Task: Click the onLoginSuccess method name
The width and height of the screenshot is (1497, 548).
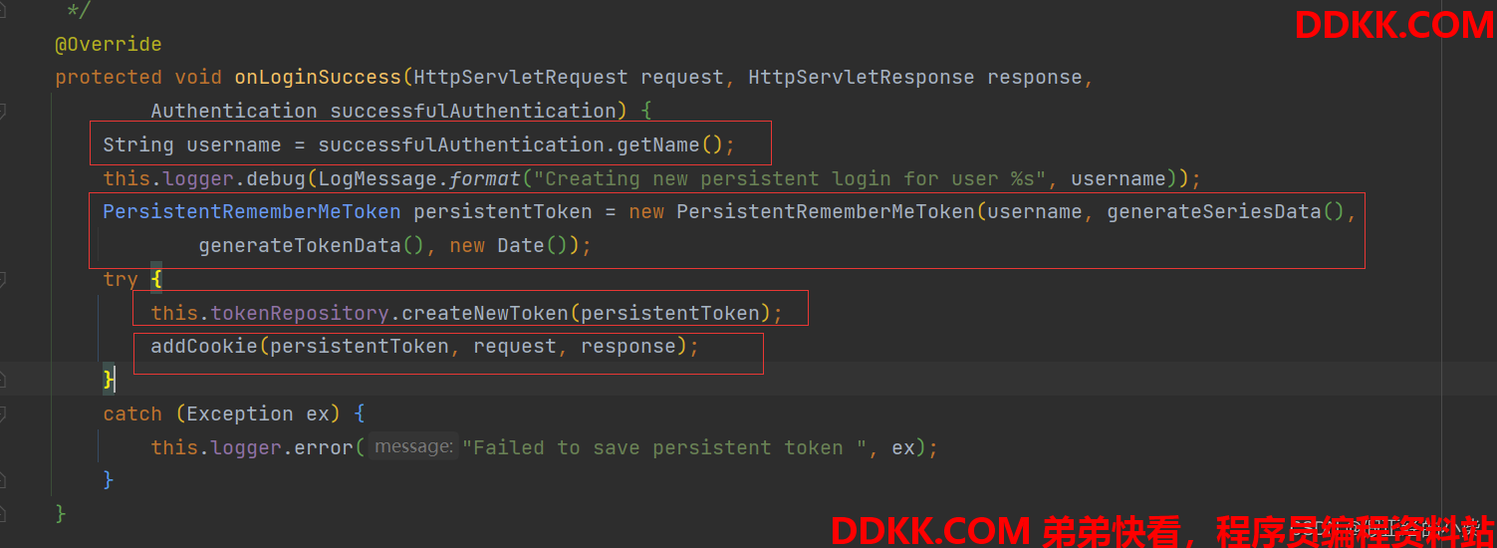Action: point(318,78)
